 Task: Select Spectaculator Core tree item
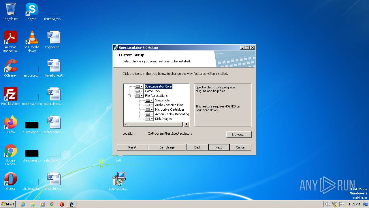158,86
